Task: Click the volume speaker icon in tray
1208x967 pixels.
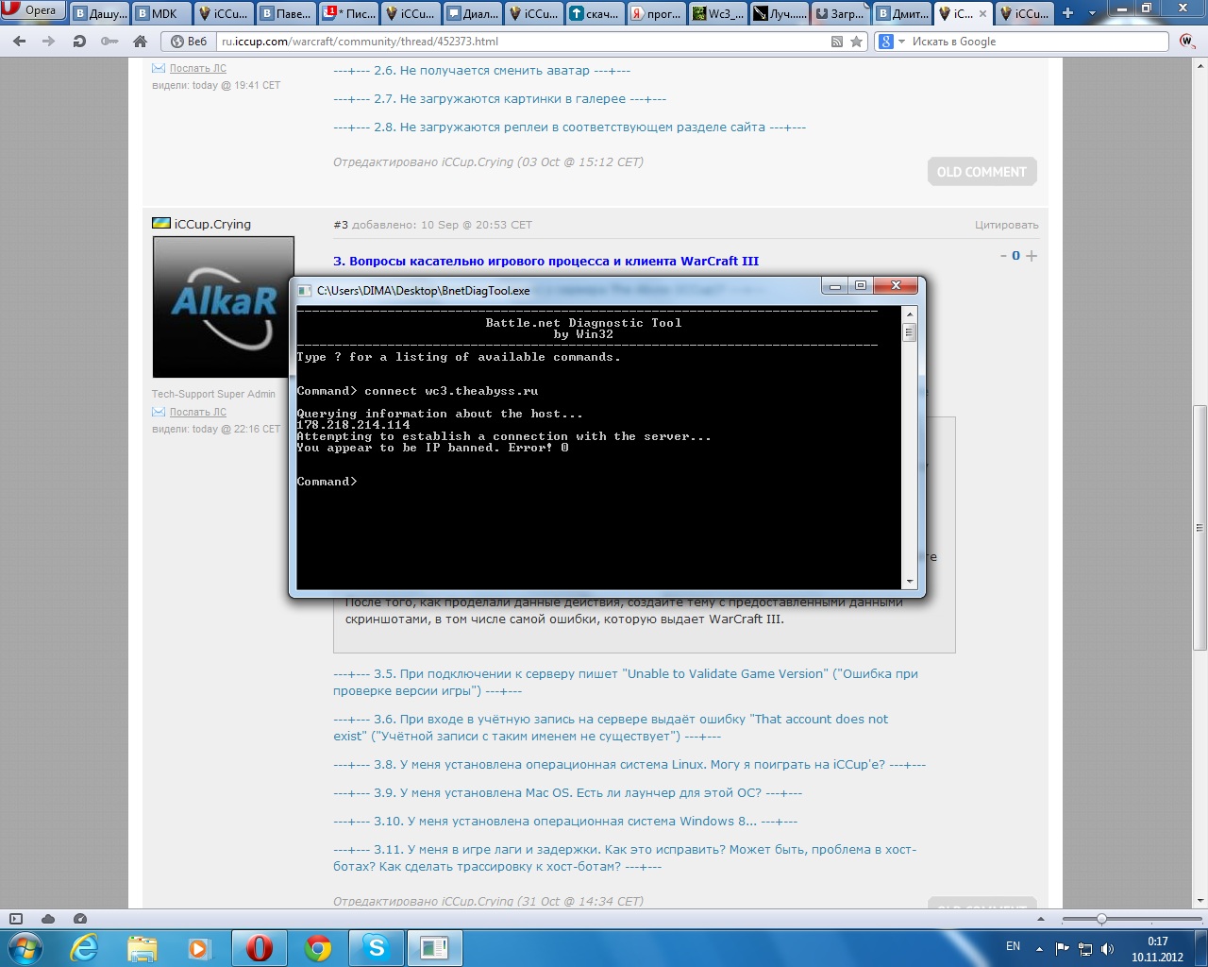Action: click(1108, 948)
